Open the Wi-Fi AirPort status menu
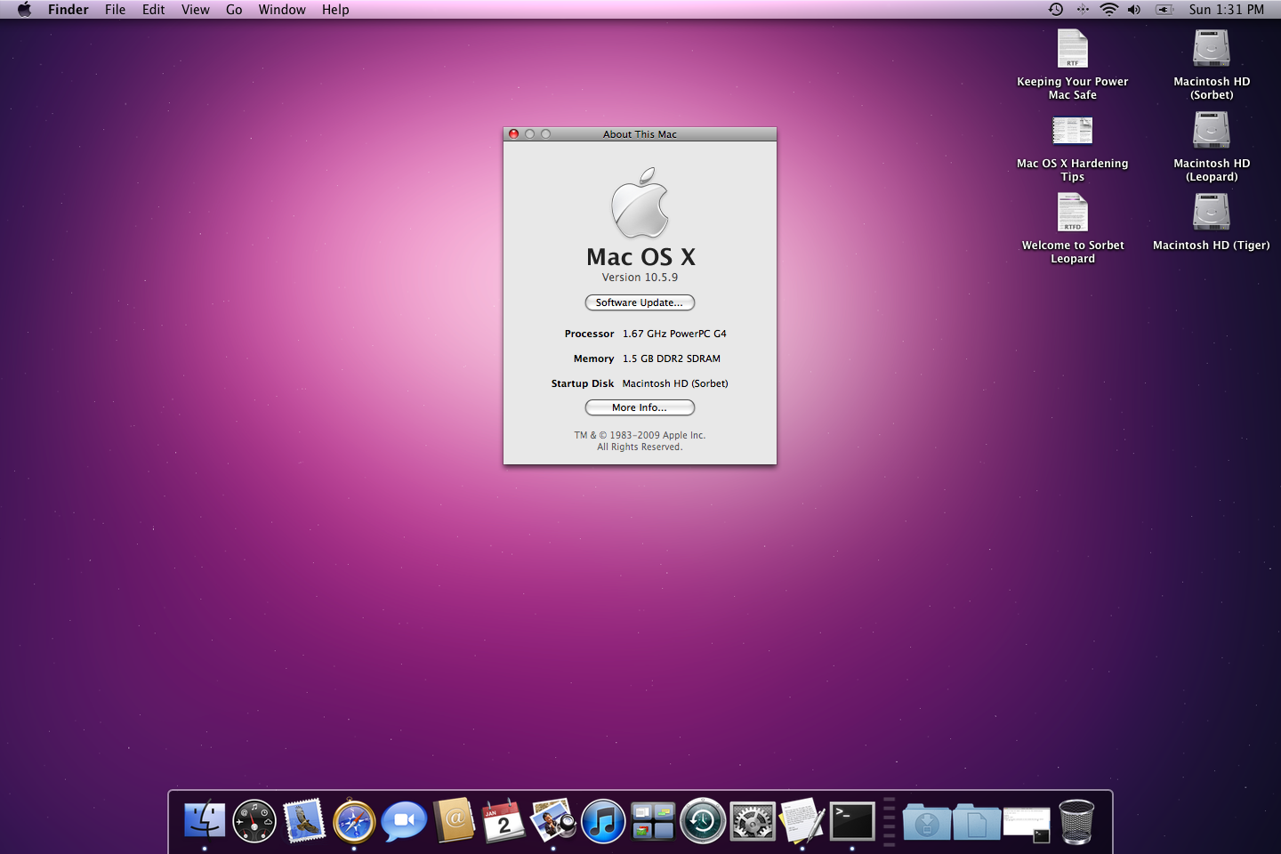Image resolution: width=1281 pixels, height=854 pixels. 1108,10
